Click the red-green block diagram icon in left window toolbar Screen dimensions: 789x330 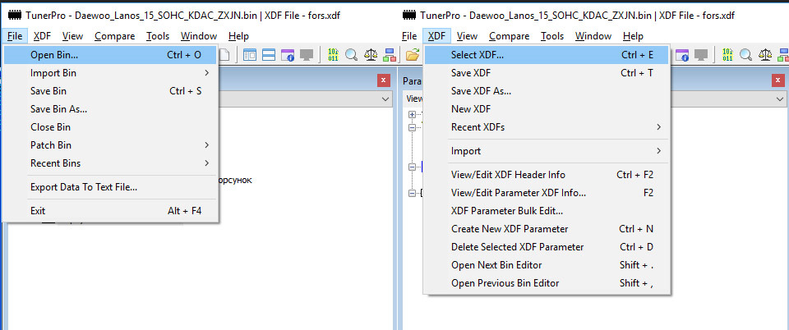tap(389, 54)
